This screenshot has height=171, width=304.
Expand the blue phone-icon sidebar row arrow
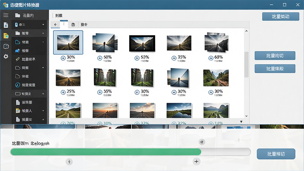pyautogui.click(x=43, y=25)
